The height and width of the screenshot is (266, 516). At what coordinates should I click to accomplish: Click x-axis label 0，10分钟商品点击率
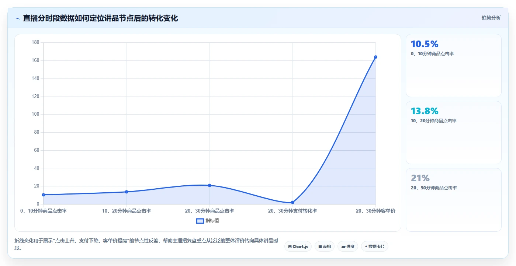[x=44, y=211]
